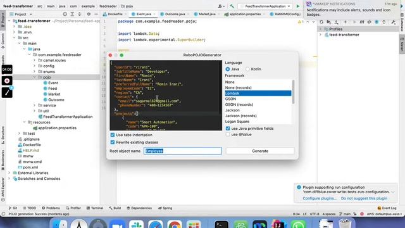This screenshot has height=228, width=405.
Task: Select the Kotlin language radio button
Action: (247, 69)
